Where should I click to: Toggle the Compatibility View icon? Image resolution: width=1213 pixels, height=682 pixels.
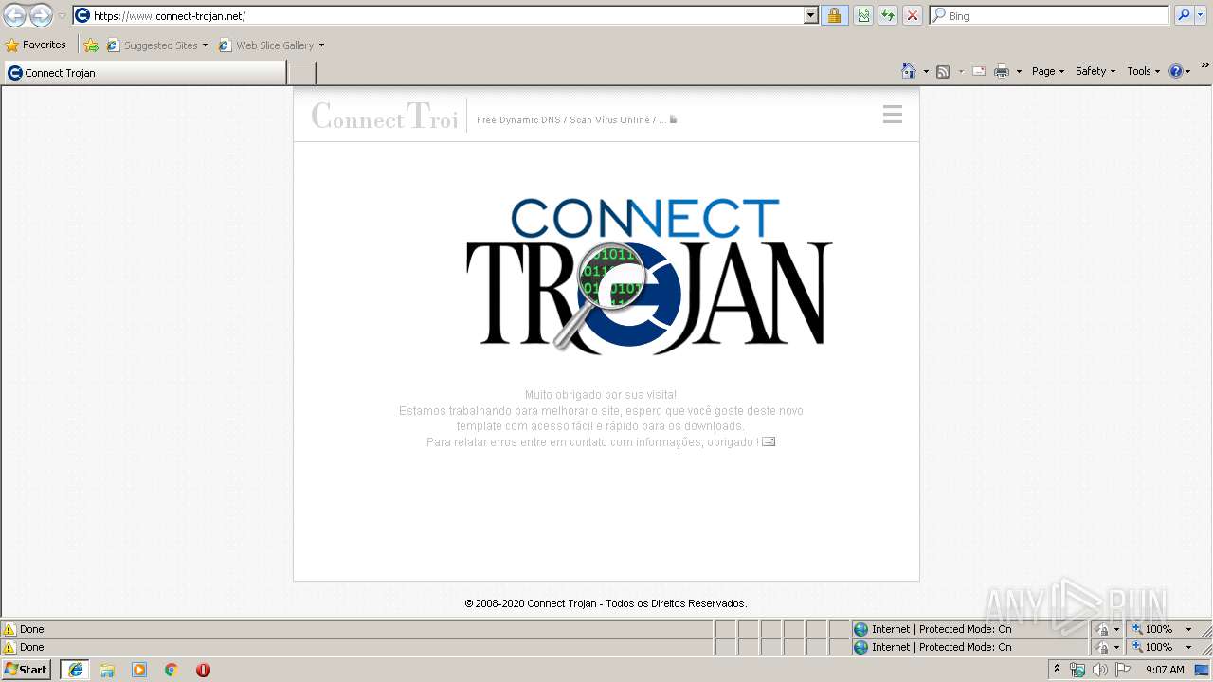click(x=863, y=15)
